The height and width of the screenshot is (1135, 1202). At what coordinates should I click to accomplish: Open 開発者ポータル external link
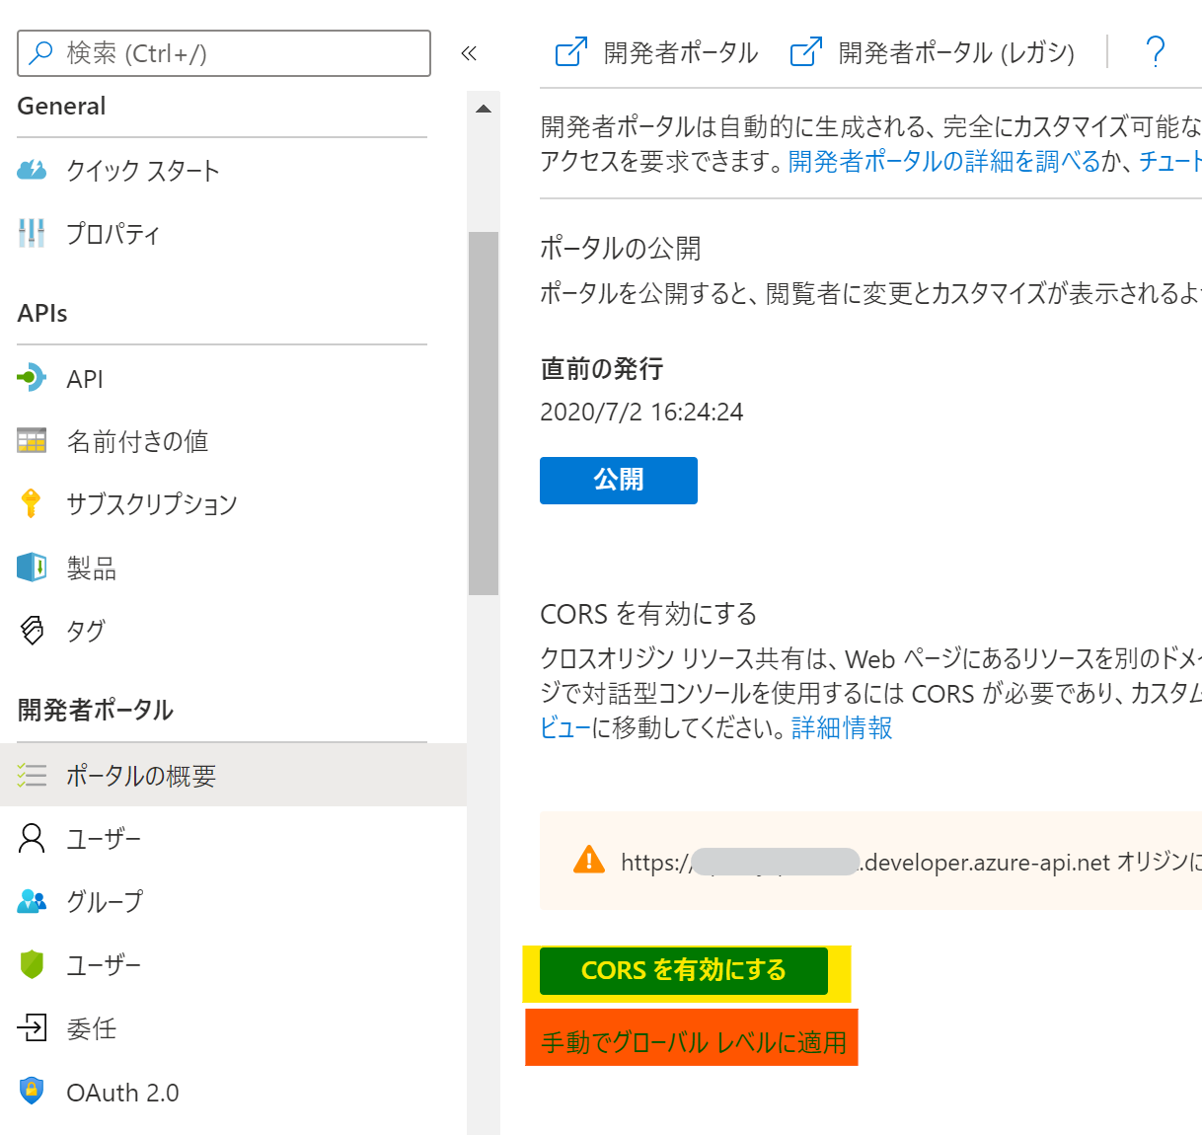[x=656, y=52]
